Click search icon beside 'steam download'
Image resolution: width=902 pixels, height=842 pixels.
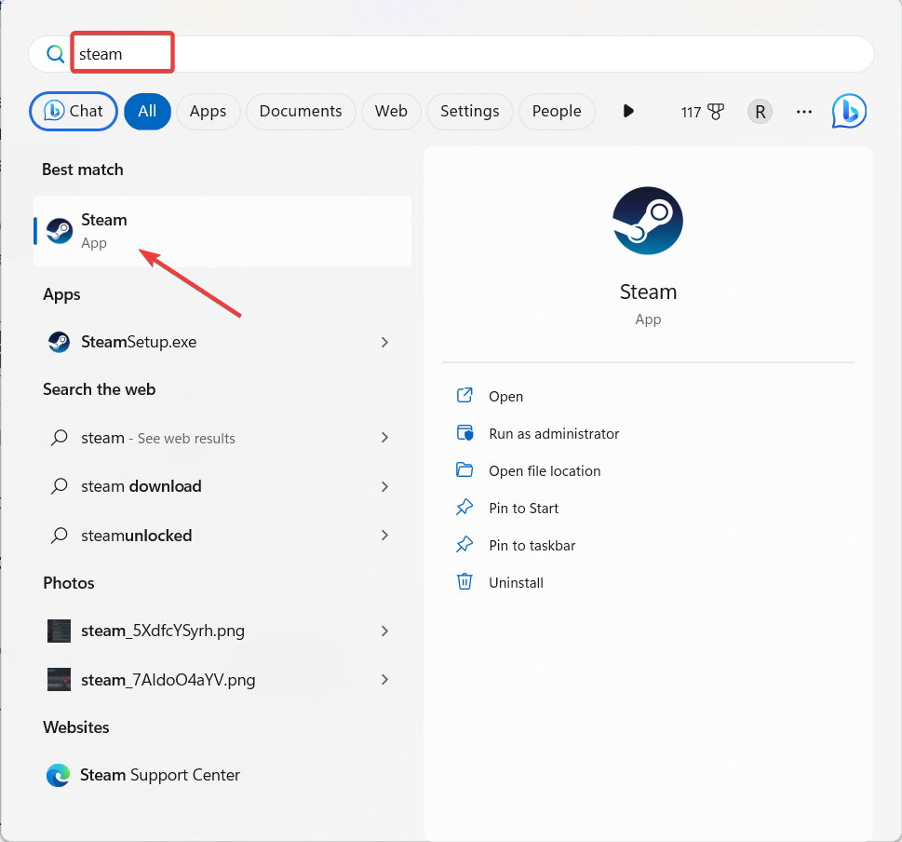pyautogui.click(x=60, y=486)
